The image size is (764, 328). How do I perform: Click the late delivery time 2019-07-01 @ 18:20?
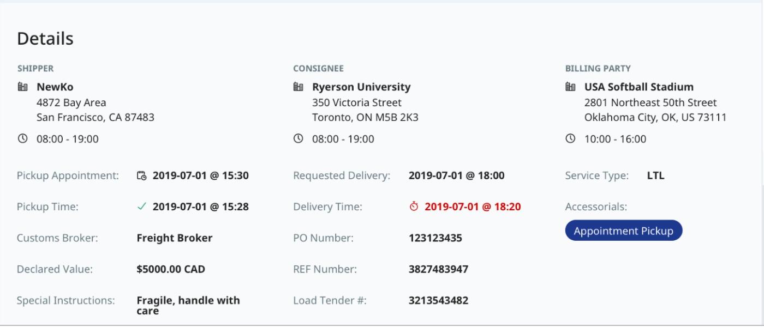click(473, 206)
